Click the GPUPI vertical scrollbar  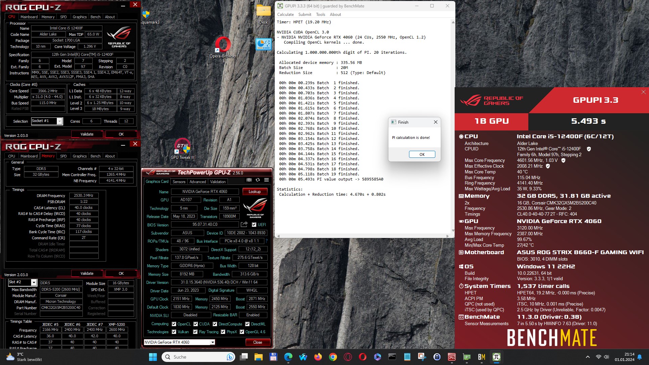coord(453,127)
